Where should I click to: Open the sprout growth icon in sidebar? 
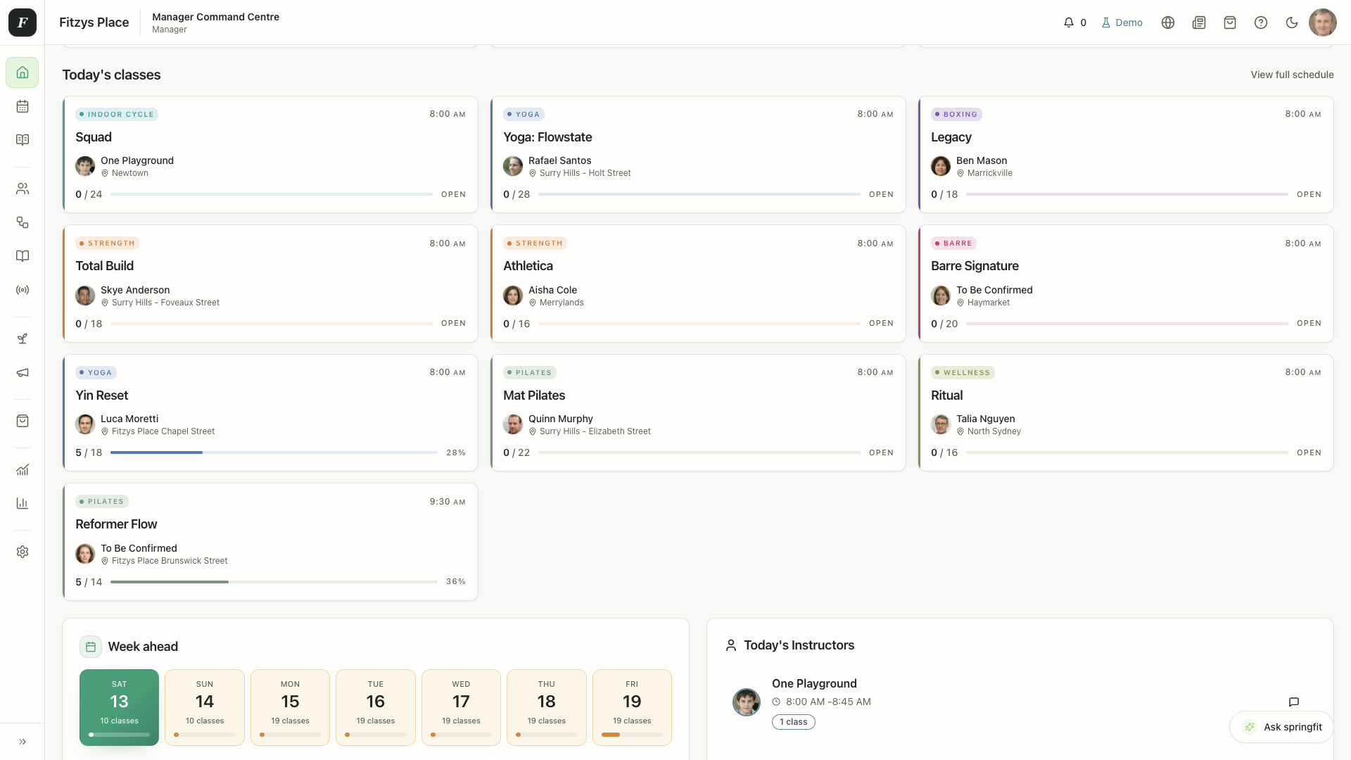[x=23, y=339]
